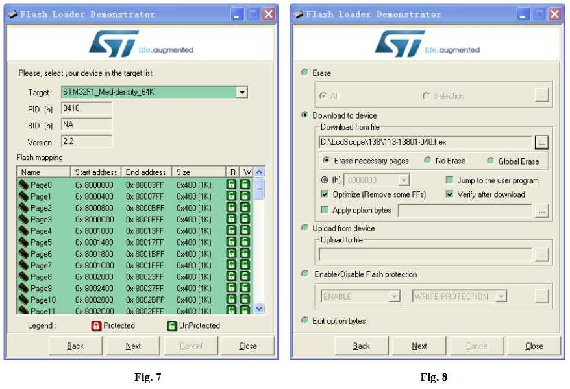570x389 pixels.
Task: Browse for download hex file
Action: 541,142
